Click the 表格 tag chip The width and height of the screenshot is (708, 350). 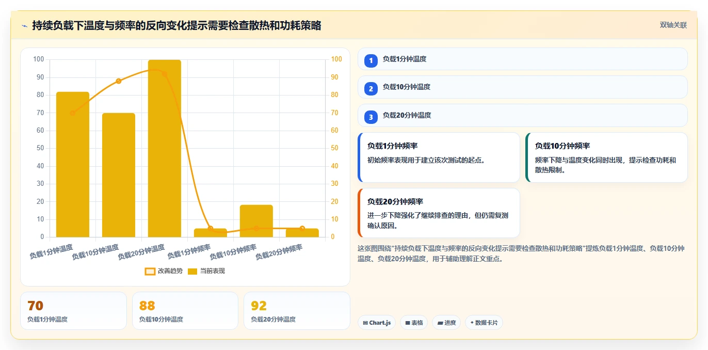coord(414,323)
